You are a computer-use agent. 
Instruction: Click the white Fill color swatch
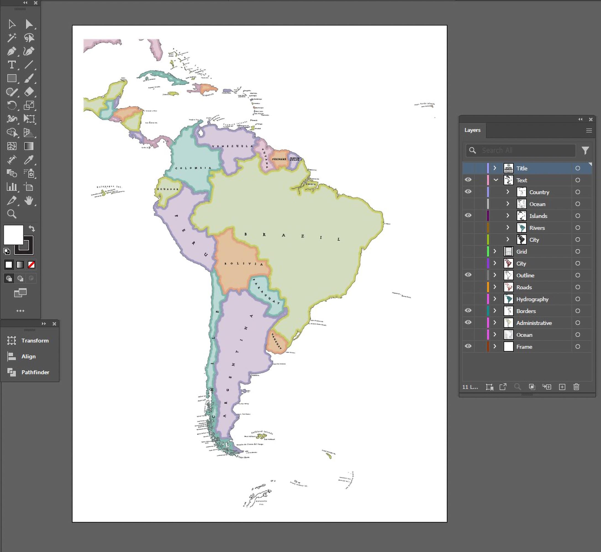[13, 235]
